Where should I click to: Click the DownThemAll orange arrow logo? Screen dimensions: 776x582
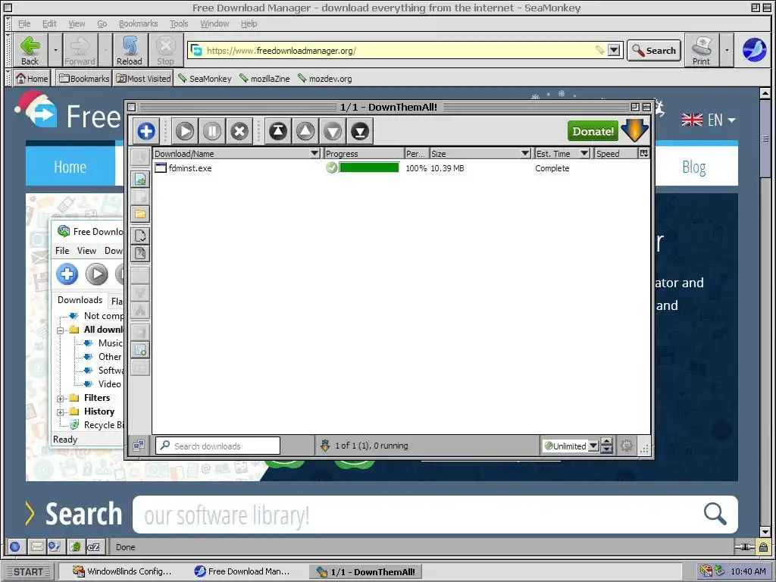click(x=634, y=130)
